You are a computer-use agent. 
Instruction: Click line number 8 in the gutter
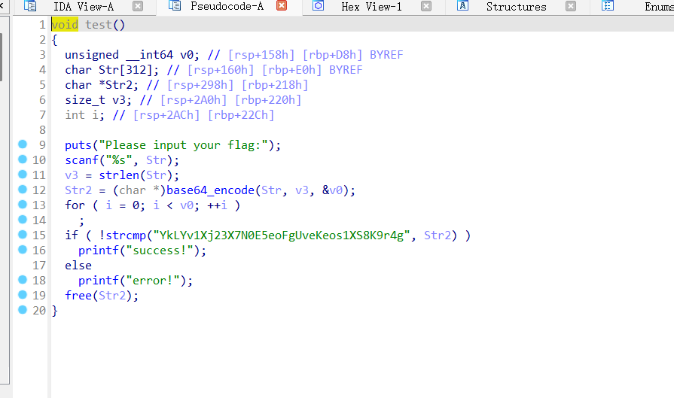42,129
